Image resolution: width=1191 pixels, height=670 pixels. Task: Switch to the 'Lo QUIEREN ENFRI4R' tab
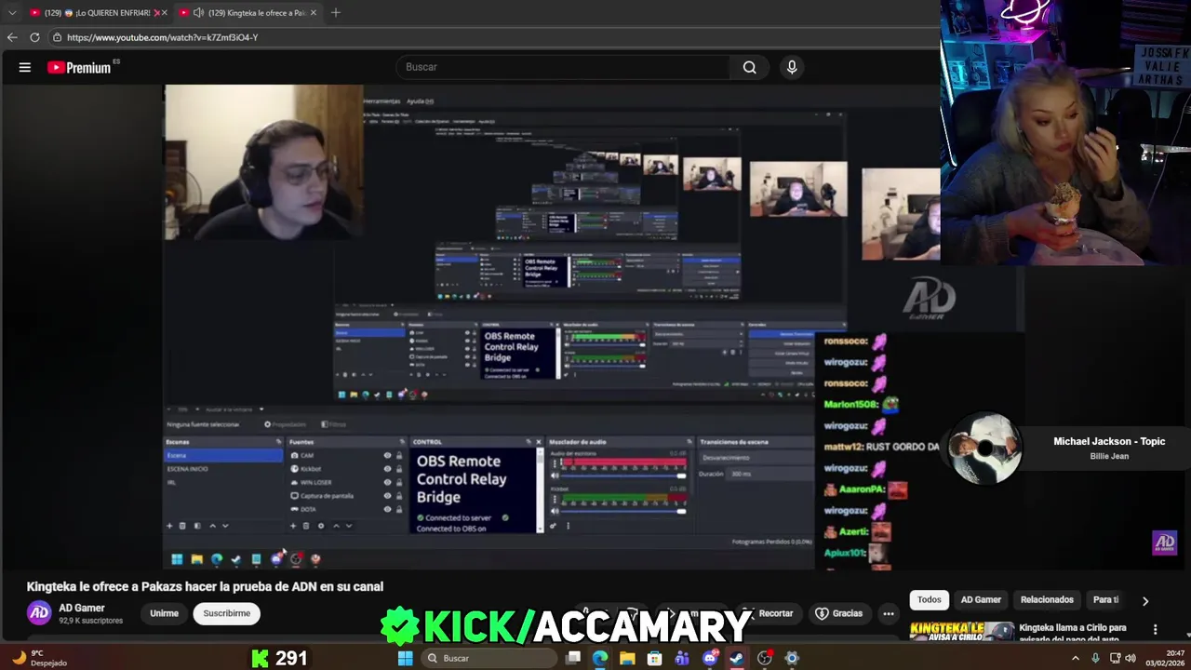(97, 13)
